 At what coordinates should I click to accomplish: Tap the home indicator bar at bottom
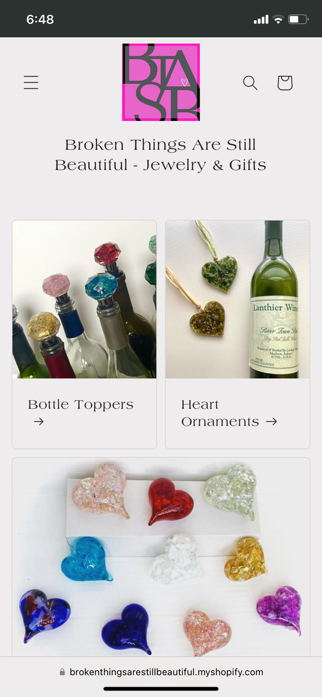pos(161,689)
